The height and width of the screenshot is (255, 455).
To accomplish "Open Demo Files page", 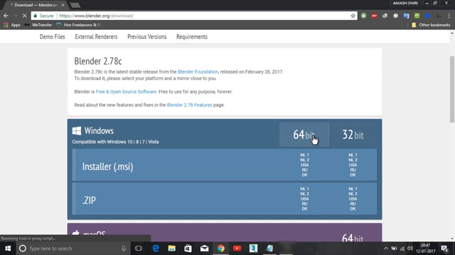I will 52,37.
